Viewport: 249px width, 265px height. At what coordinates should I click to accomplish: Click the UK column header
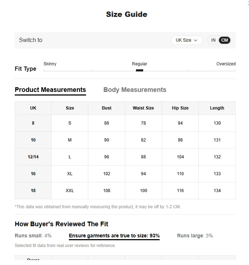(x=33, y=108)
